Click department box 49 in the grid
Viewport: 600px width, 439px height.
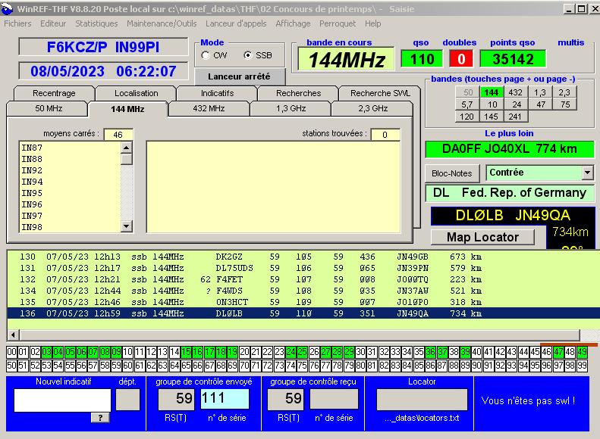[582, 352]
